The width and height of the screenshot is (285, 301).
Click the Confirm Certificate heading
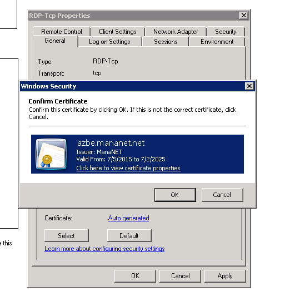click(x=58, y=101)
